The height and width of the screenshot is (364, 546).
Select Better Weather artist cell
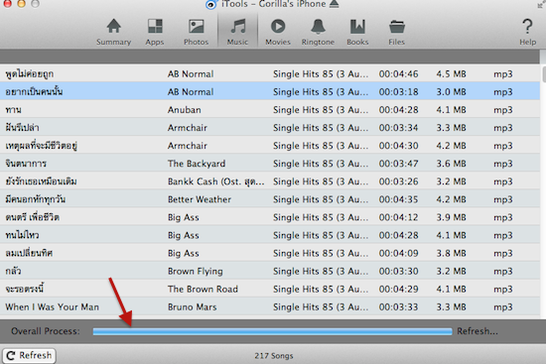click(x=200, y=199)
